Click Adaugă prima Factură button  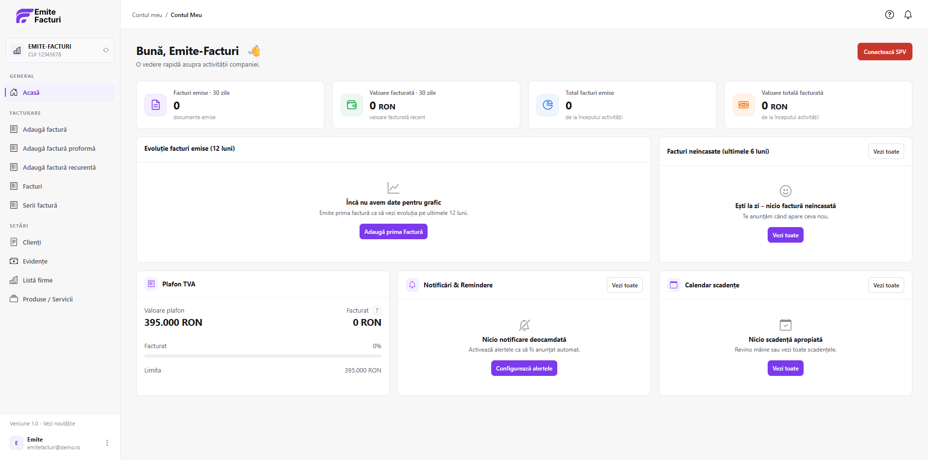point(394,231)
